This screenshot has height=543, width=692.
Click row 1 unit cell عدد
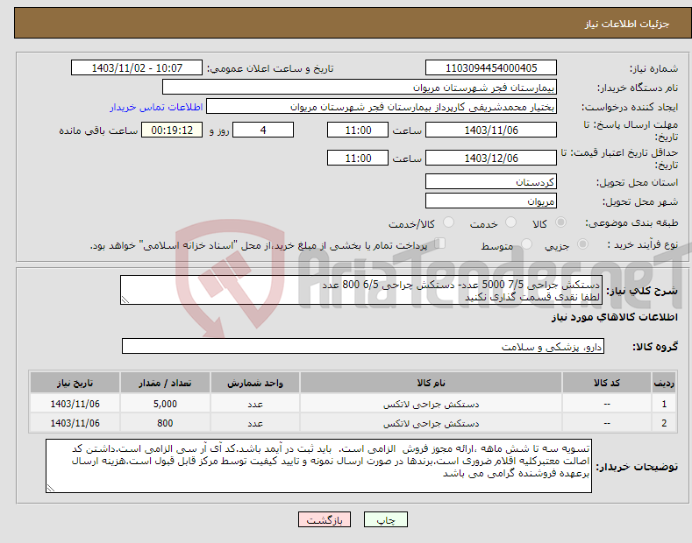tap(255, 404)
